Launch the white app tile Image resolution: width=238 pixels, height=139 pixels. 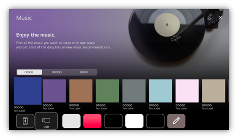click(134, 121)
